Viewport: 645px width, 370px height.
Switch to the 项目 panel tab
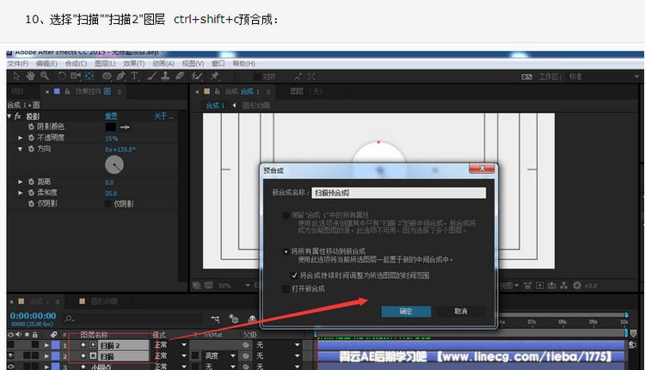18,91
